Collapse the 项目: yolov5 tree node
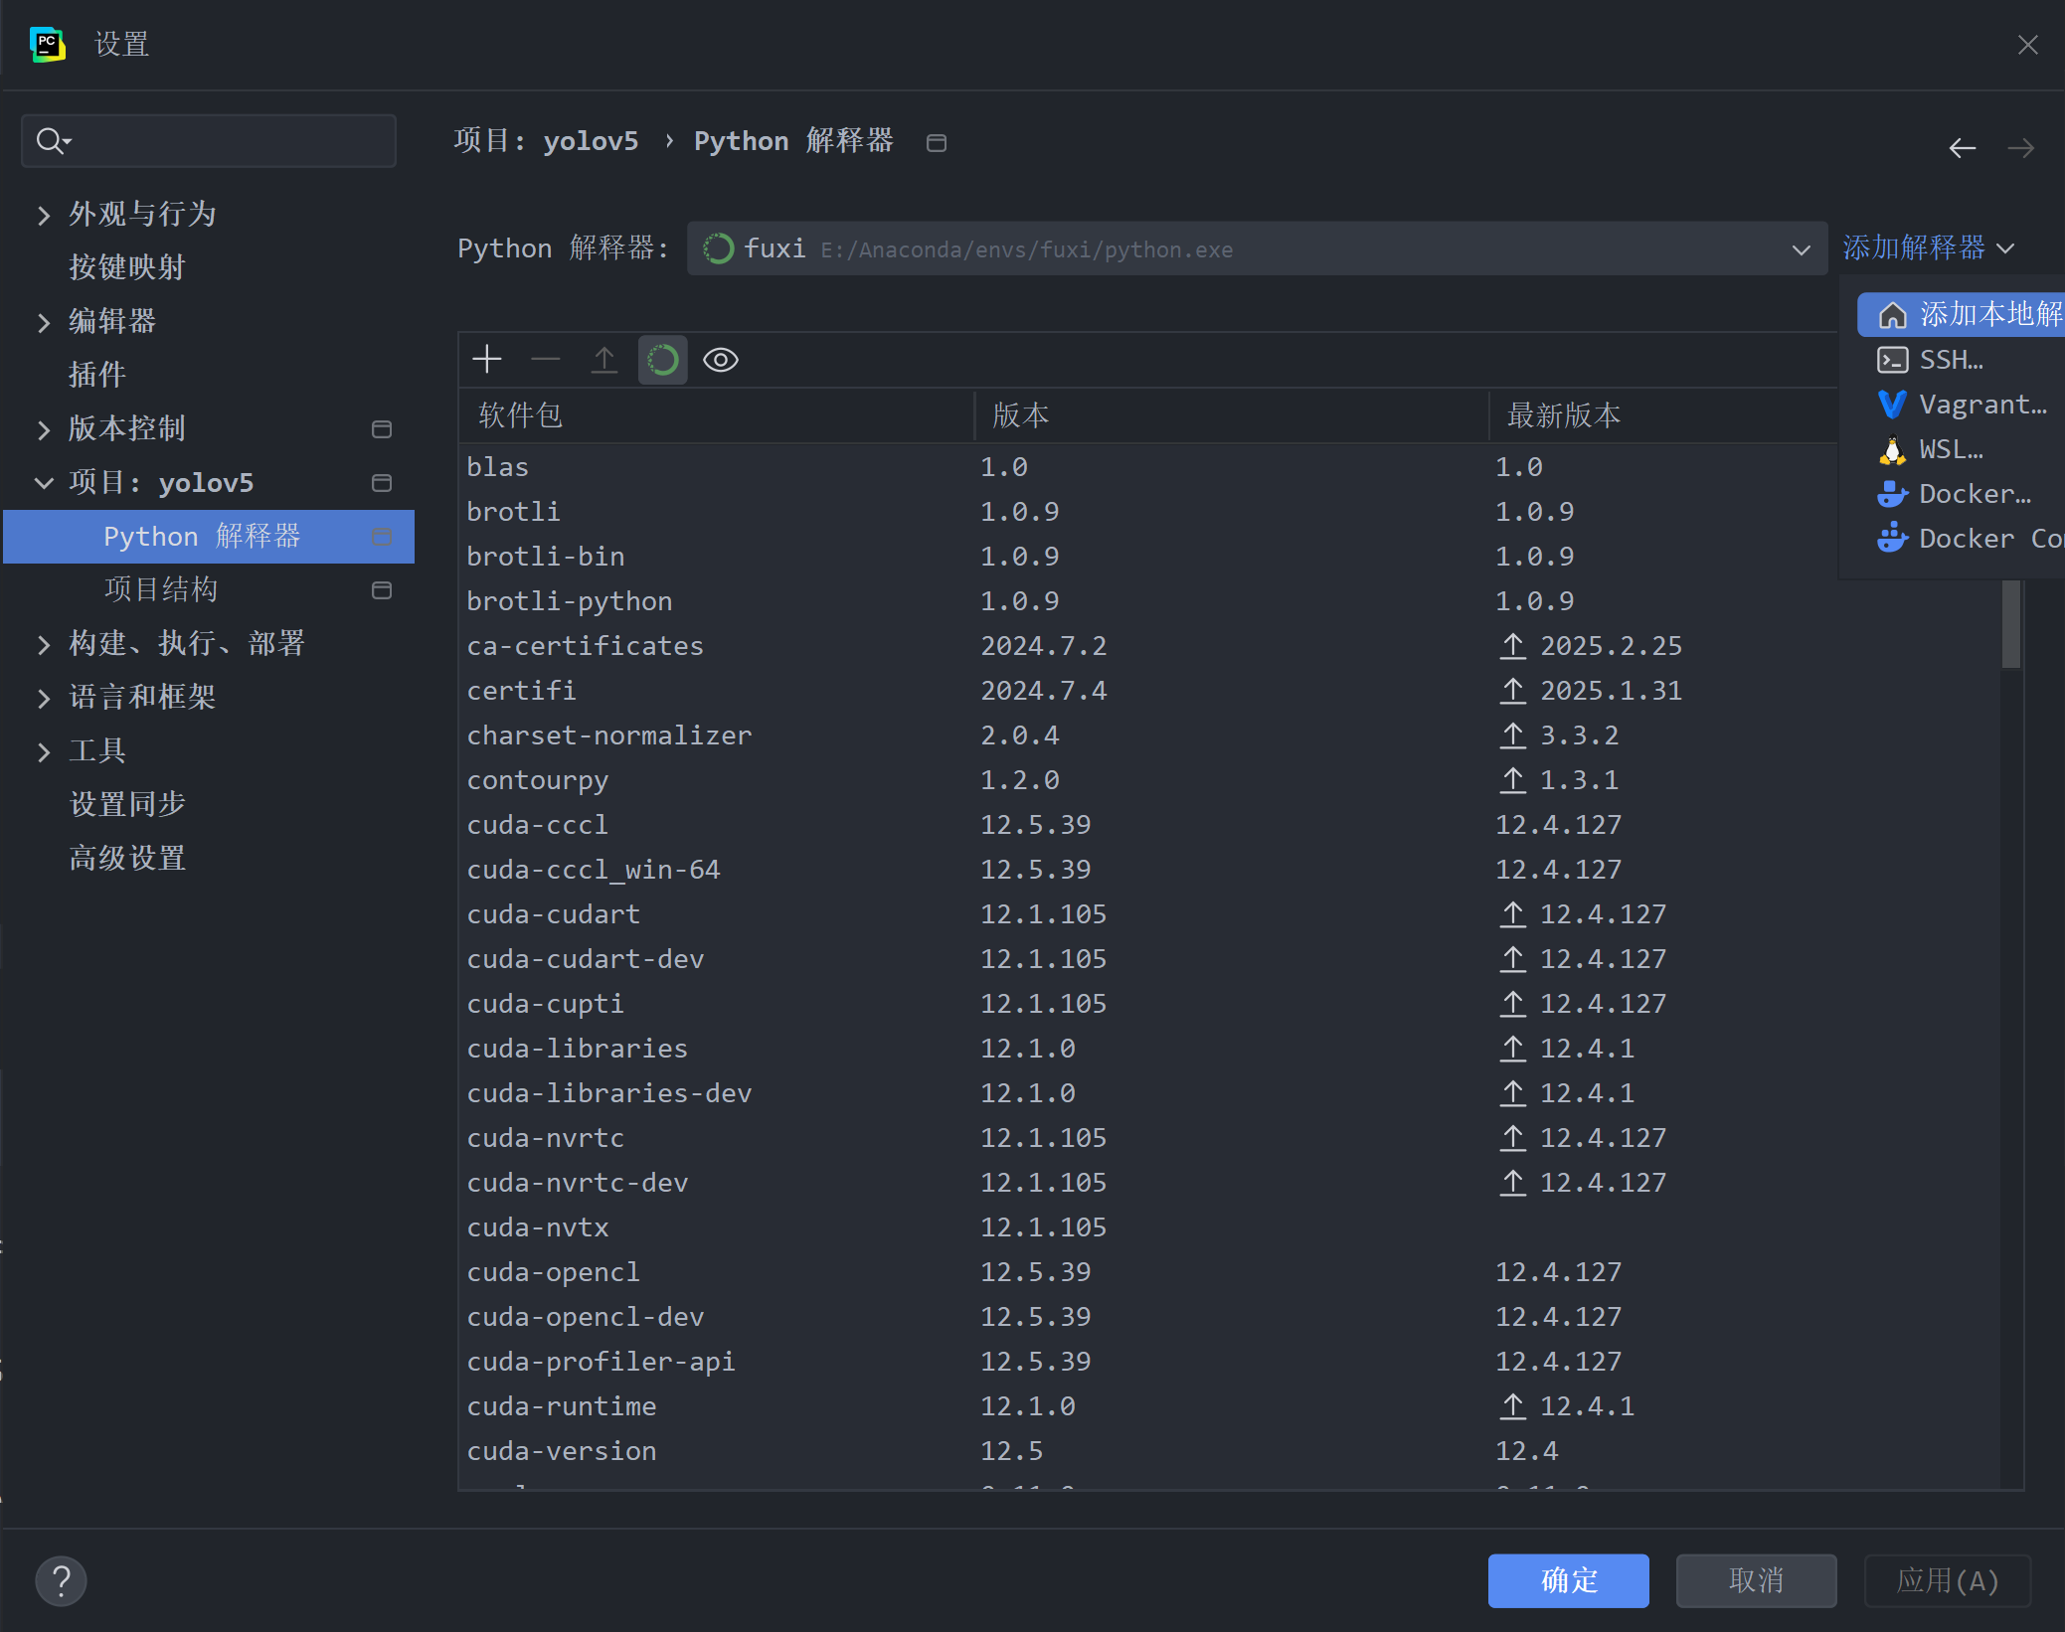2065x1632 pixels. coord(43,483)
